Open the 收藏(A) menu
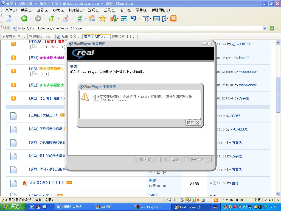 click(59, 10)
